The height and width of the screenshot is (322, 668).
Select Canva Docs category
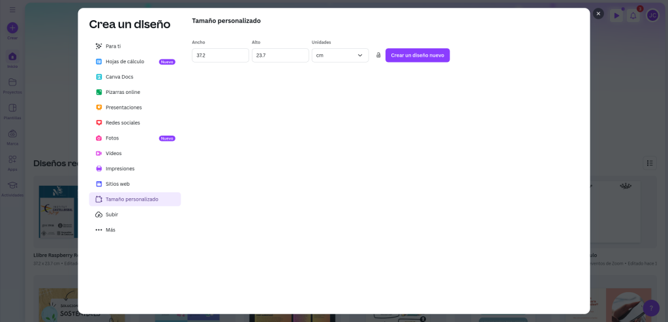pos(134,77)
